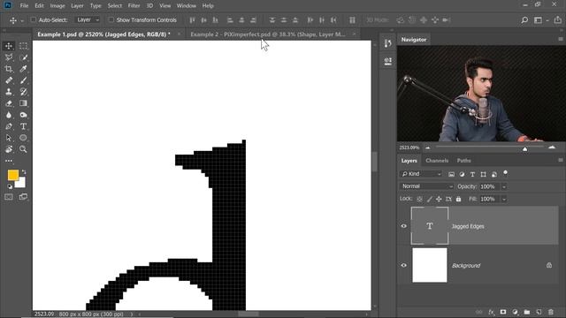This screenshot has height=318, width=566.
Task: Select the Zoom tool
Action: pos(23,149)
